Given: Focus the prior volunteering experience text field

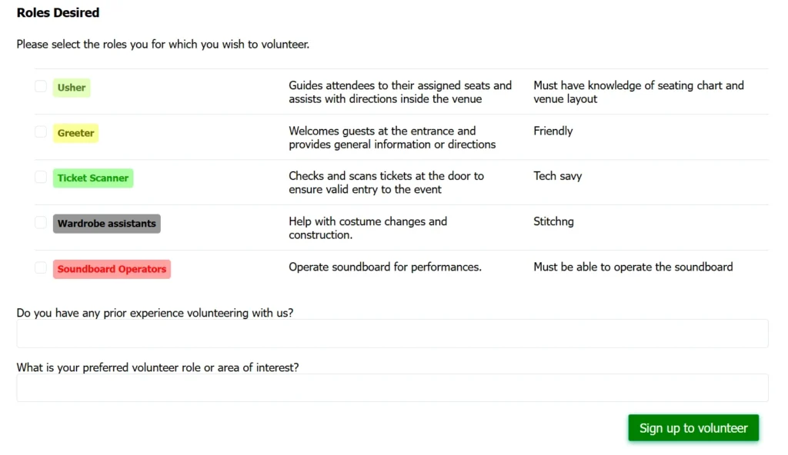Looking at the screenshot, I should [x=392, y=334].
